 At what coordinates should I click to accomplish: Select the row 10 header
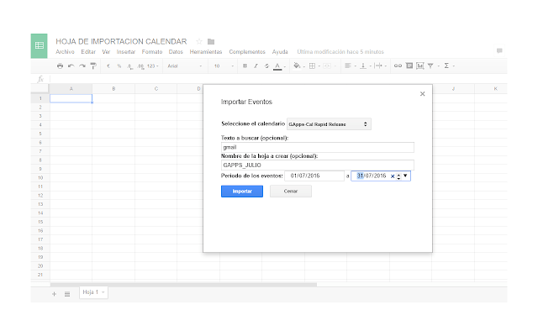click(40, 177)
